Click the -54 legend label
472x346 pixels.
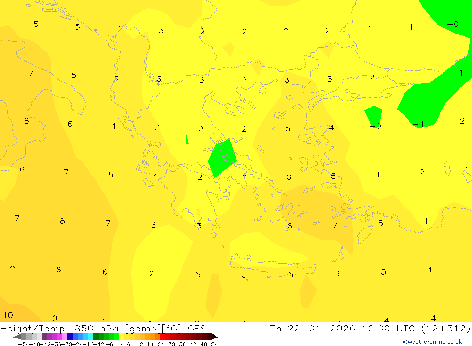(x=24, y=344)
